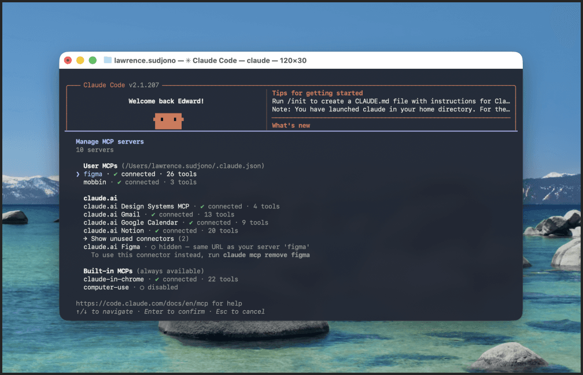Click the asterisk icon before 'Claude Code' title
583x375 pixels.
click(x=188, y=60)
